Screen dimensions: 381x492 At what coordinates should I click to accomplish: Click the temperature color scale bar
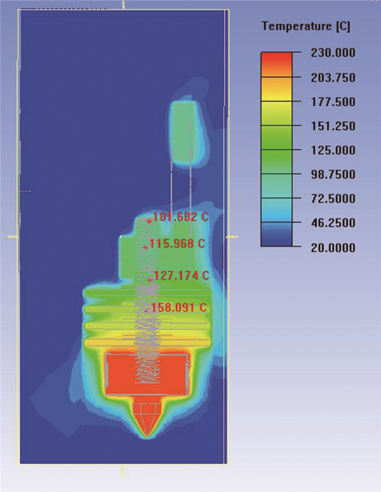pyautogui.click(x=276, y=149)
